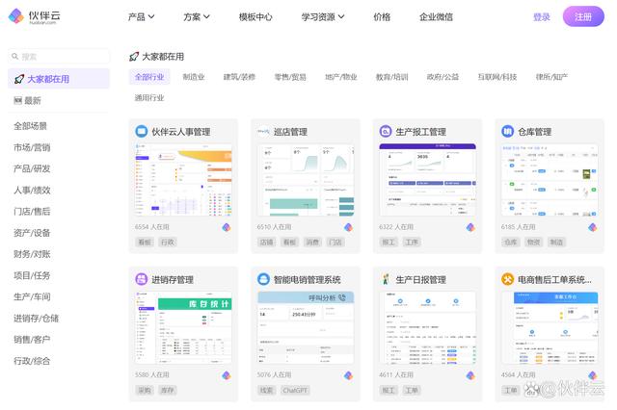This screenshot has width=617, height=410.
Task: Open the 门店/售后 sidebar category
Action: click(x=32, y=212)
